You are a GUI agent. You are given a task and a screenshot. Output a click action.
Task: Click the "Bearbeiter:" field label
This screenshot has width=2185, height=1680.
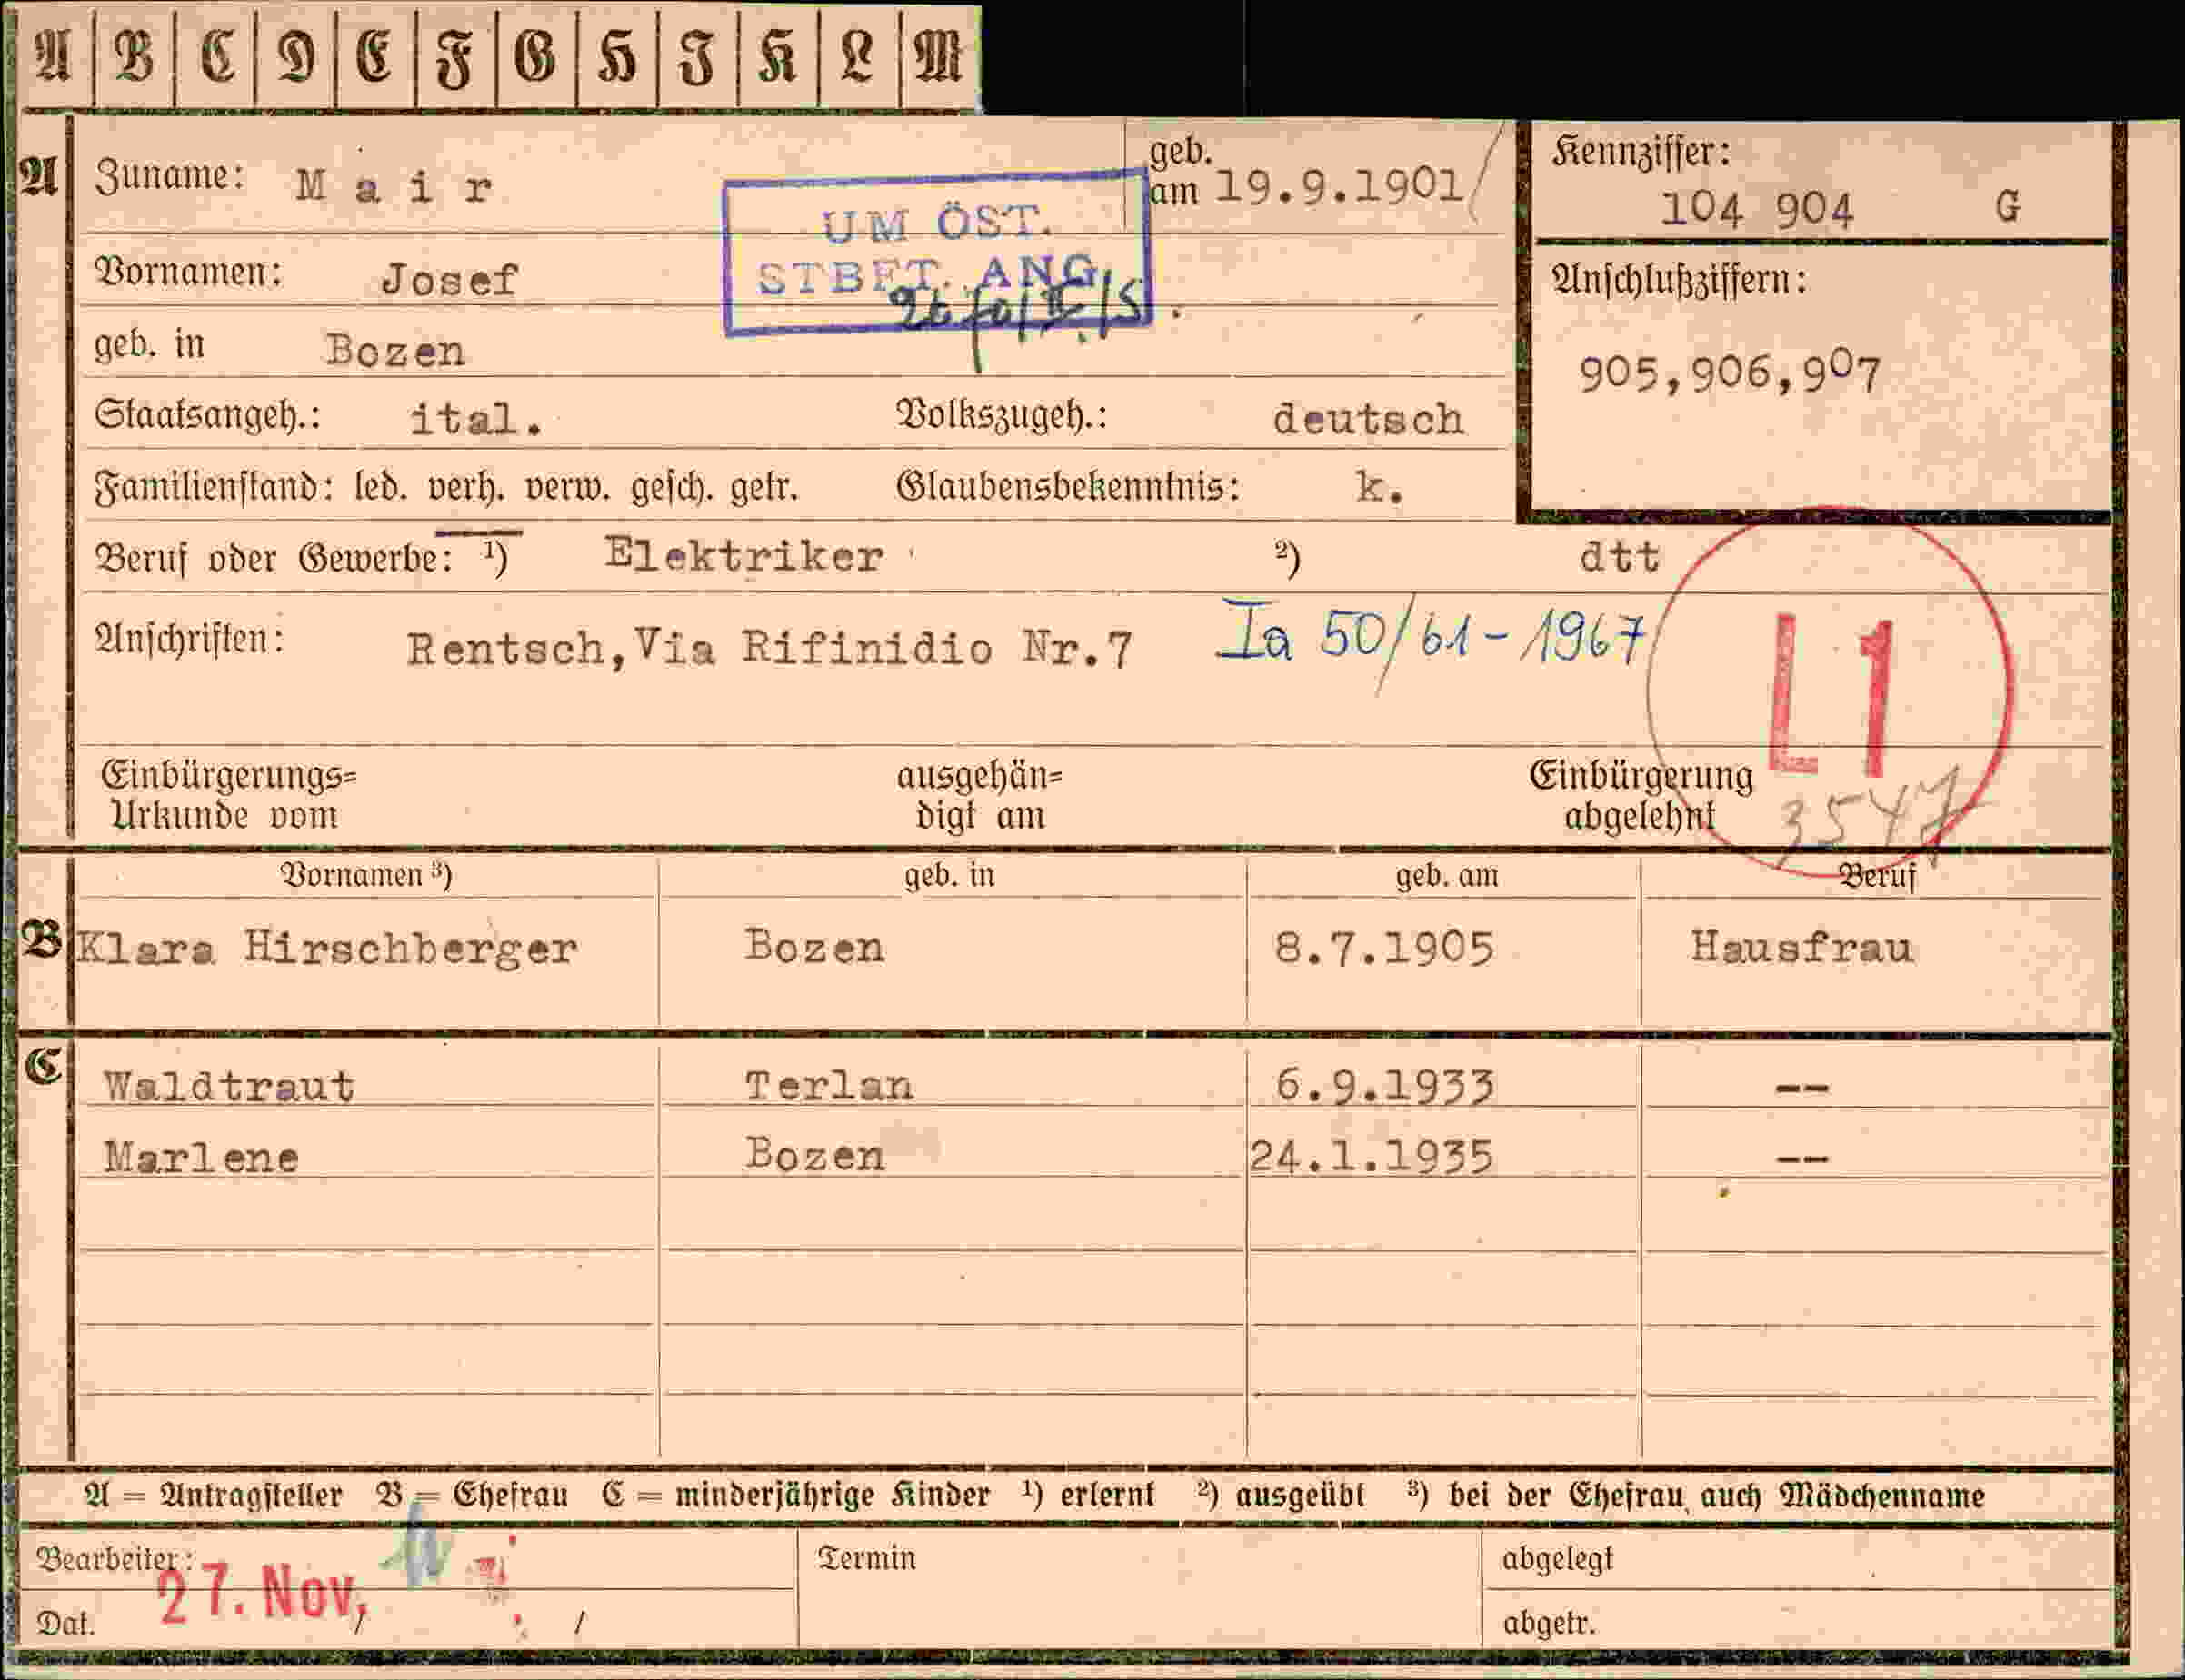115,1558
